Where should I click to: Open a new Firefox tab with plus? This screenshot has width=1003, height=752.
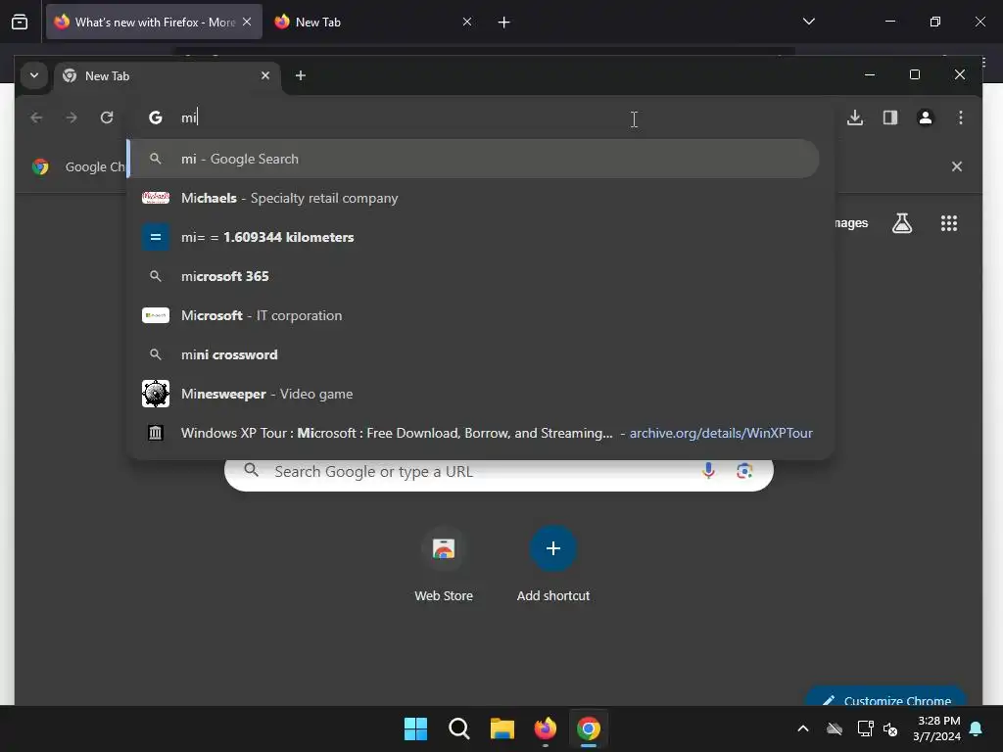(x=504, y=23)
